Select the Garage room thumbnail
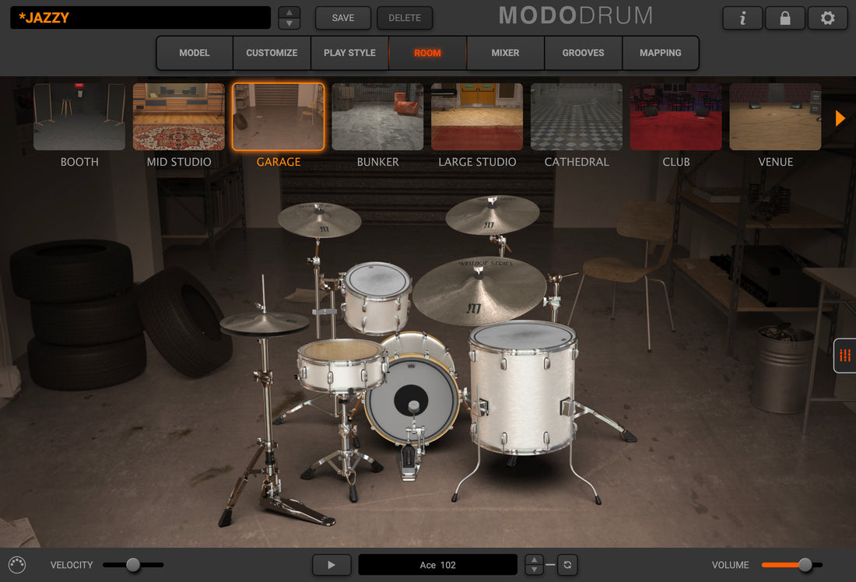The height and width of the screenshot is (582, 856). tap(279, 117)
